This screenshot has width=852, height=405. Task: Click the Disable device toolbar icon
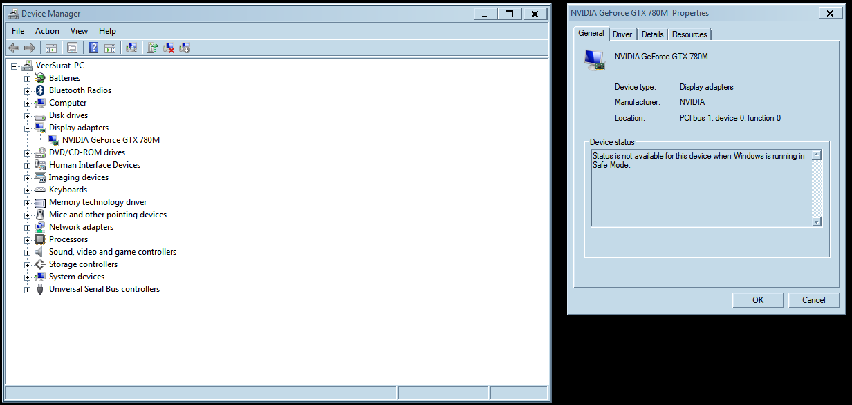click(x=185, y=48)
